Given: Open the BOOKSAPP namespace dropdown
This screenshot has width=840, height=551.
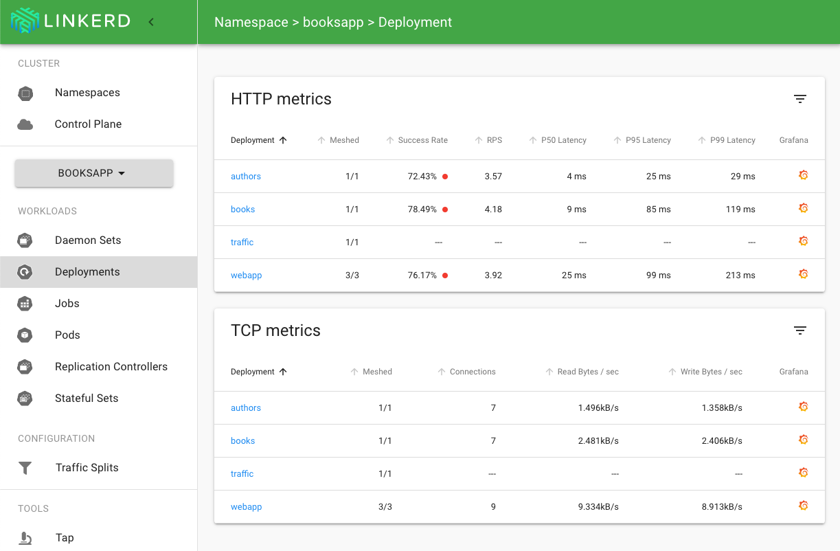Looking at the screenshot, I should [93, 173].
